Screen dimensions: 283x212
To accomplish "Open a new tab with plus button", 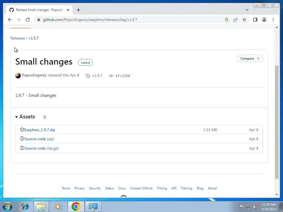I will click(x=78, y=10).
